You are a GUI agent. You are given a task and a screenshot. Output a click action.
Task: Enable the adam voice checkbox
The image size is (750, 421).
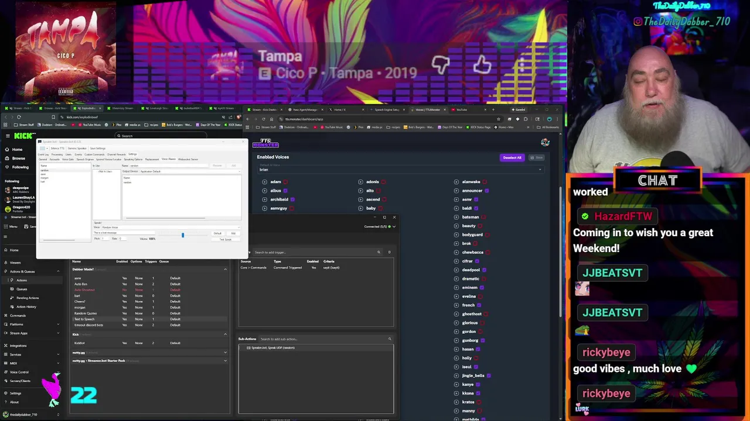click(285, 182)
